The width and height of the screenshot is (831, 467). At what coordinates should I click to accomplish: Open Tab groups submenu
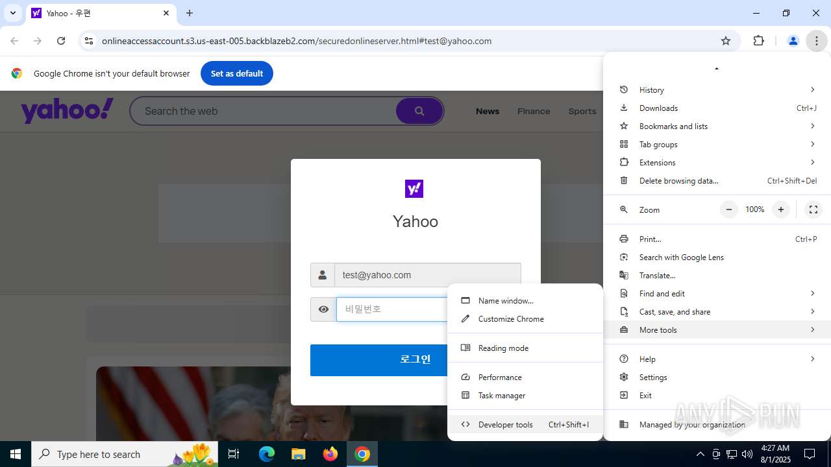[x=717, y=144]
